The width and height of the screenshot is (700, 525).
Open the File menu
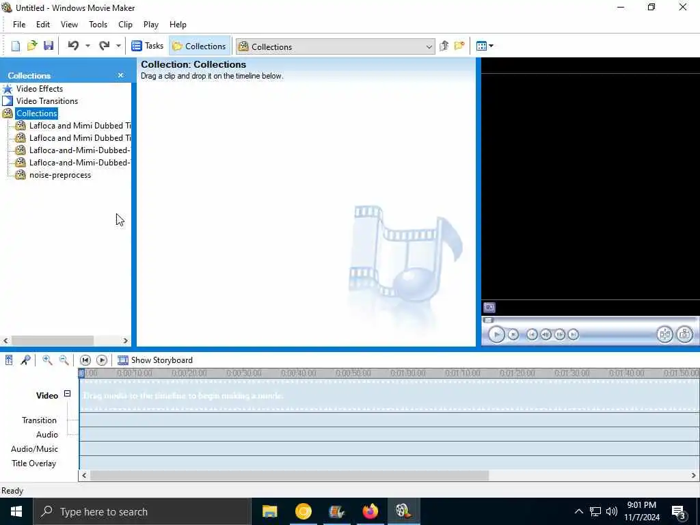(19, 25)
